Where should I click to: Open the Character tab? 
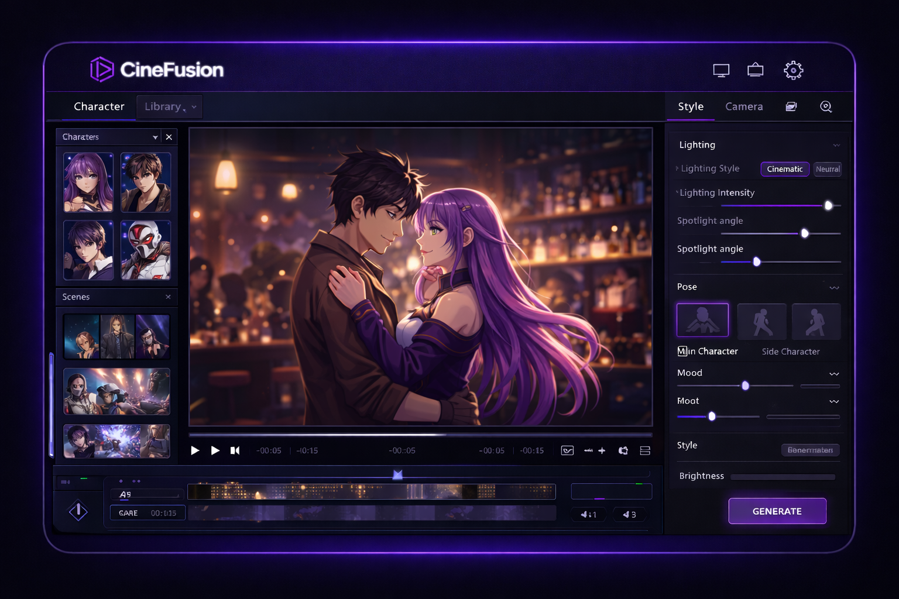tap(99, 106)
